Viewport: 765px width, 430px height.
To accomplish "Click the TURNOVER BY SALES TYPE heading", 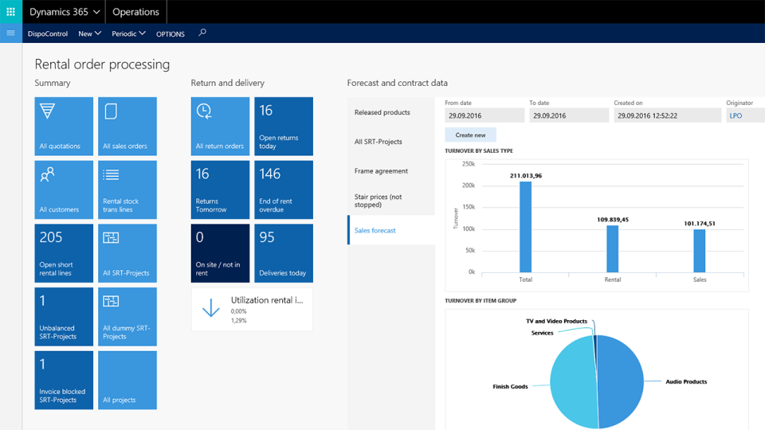I will 479,150.
